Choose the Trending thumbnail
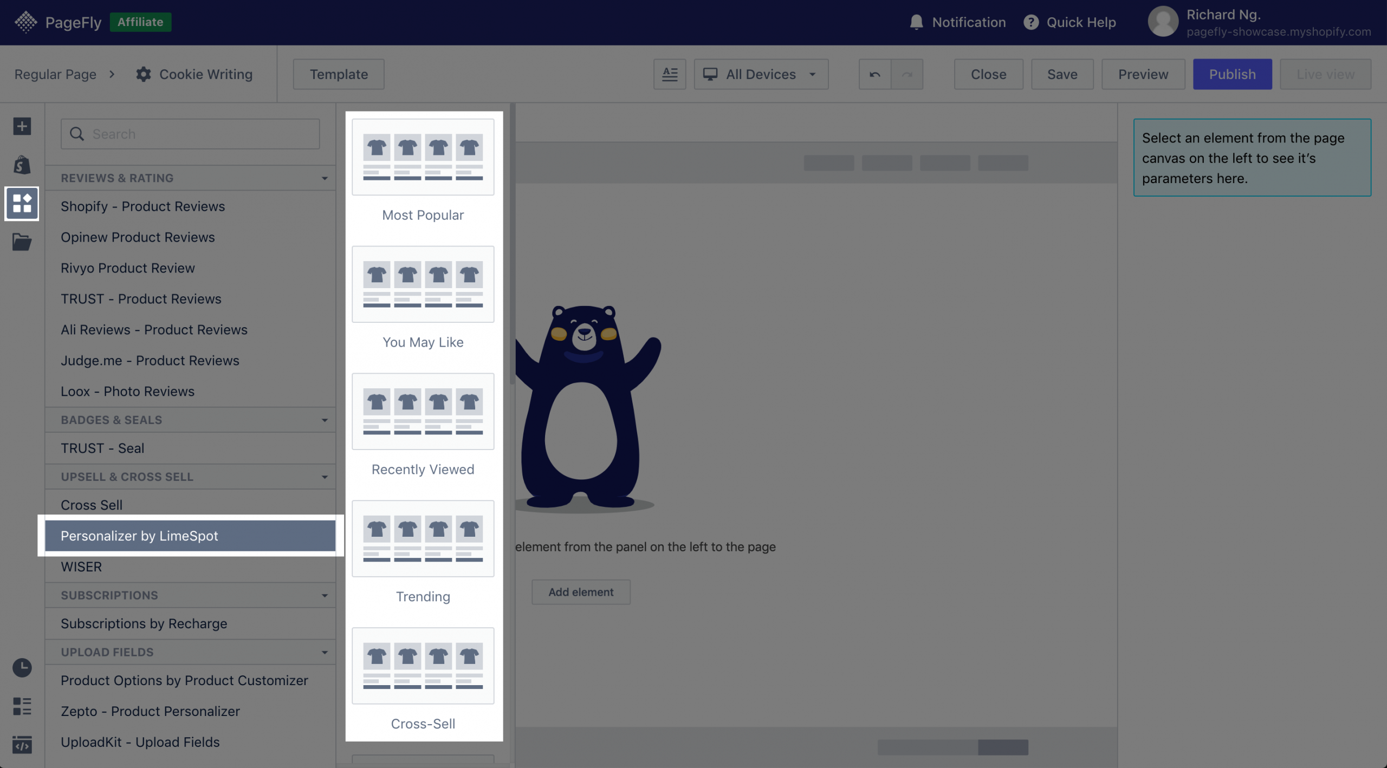 pyautogui.click(x=423, y=539)
